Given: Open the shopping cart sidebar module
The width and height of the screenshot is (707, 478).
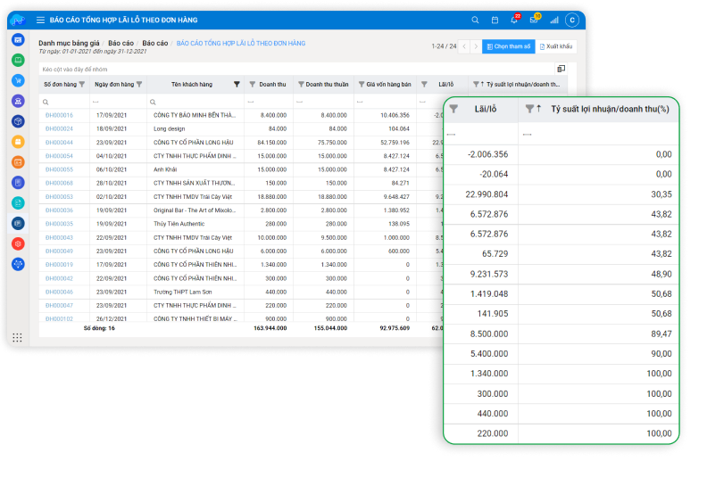Looking at the screenshot, I should coord(18,80).
